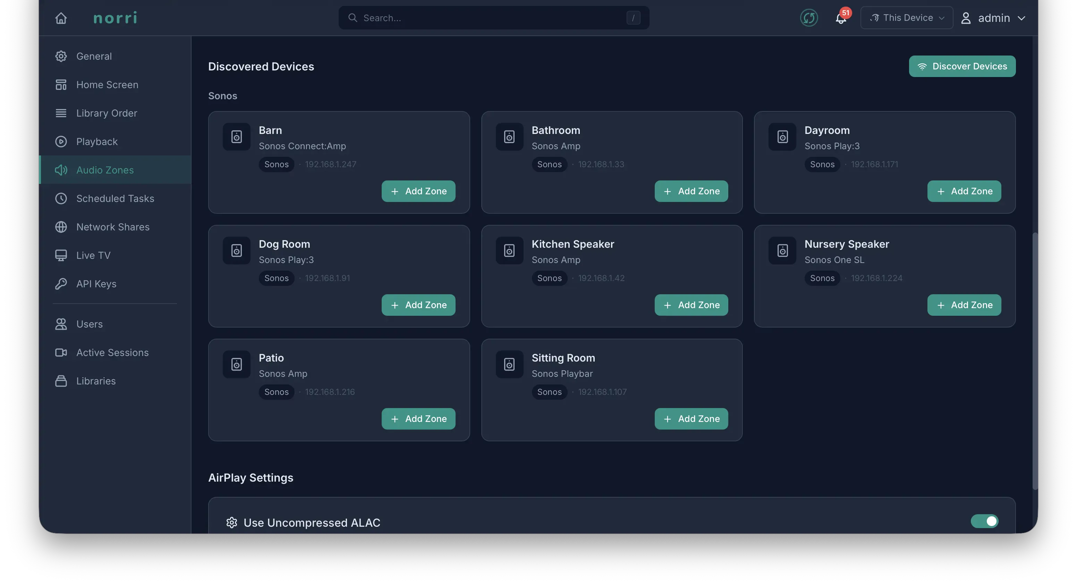Go to Scheduled Tasks in the sidebar
The width and height of the screenshot is (1077, 585).
click(115, 198)
